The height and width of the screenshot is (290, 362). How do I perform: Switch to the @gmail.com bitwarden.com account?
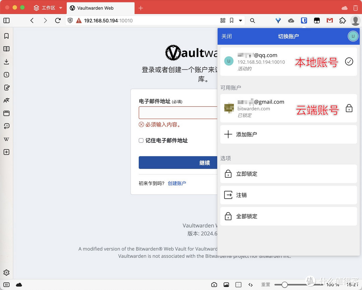(x=289, y=108)
